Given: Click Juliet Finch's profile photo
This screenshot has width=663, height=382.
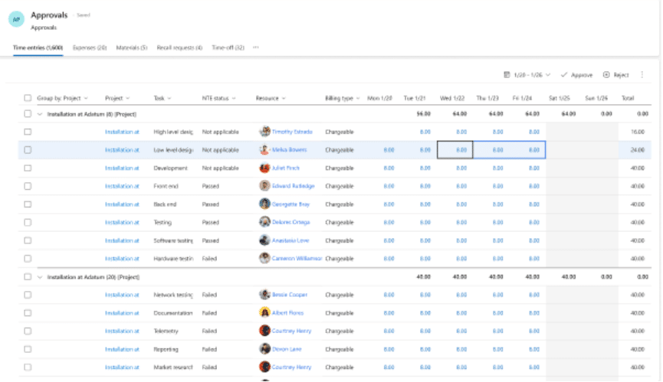Looking at the screenshot, I should tap(265, 168).
